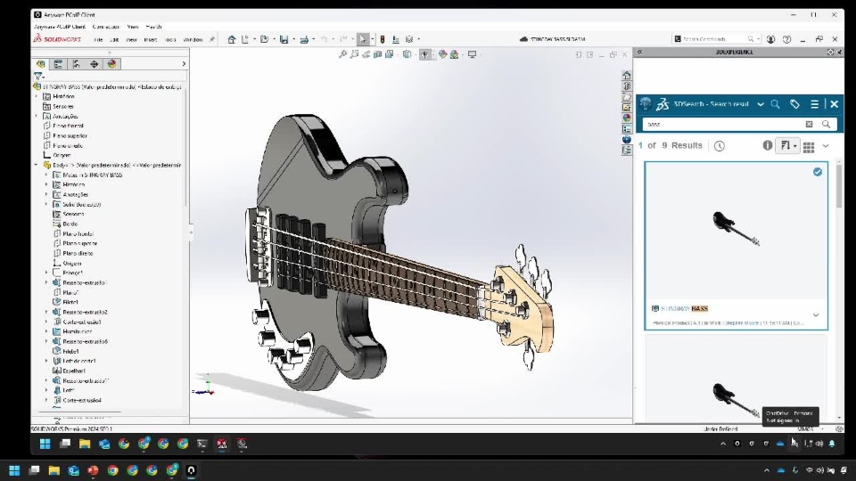Screen dimensions: 856x481
Task: Click the Rebuild traffic light icon
Action: point(383,39)
